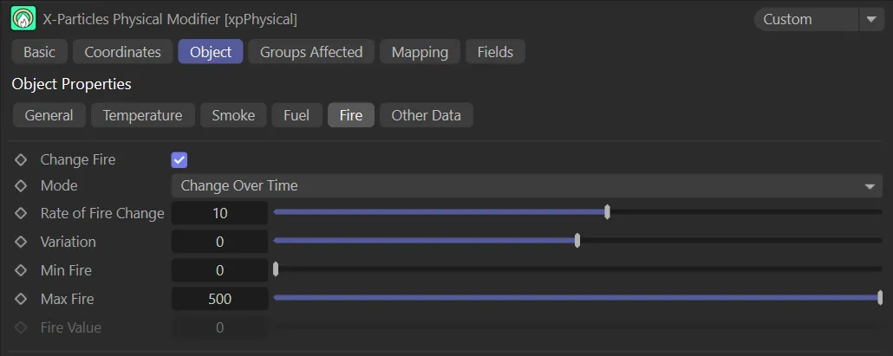Select the Other Data sub-tab
The image size is (893, 356).
click(x=426, y=115)
